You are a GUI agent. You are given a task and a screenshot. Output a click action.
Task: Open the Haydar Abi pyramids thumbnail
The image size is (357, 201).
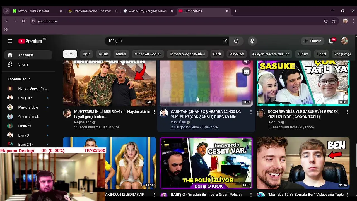[x=109, y=83]
